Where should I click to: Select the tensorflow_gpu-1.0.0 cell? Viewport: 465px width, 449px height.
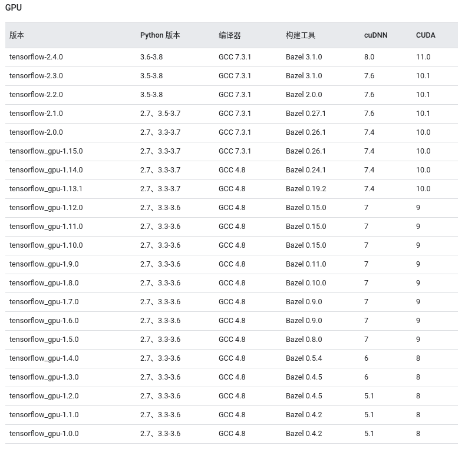click(x=44, y=434)
